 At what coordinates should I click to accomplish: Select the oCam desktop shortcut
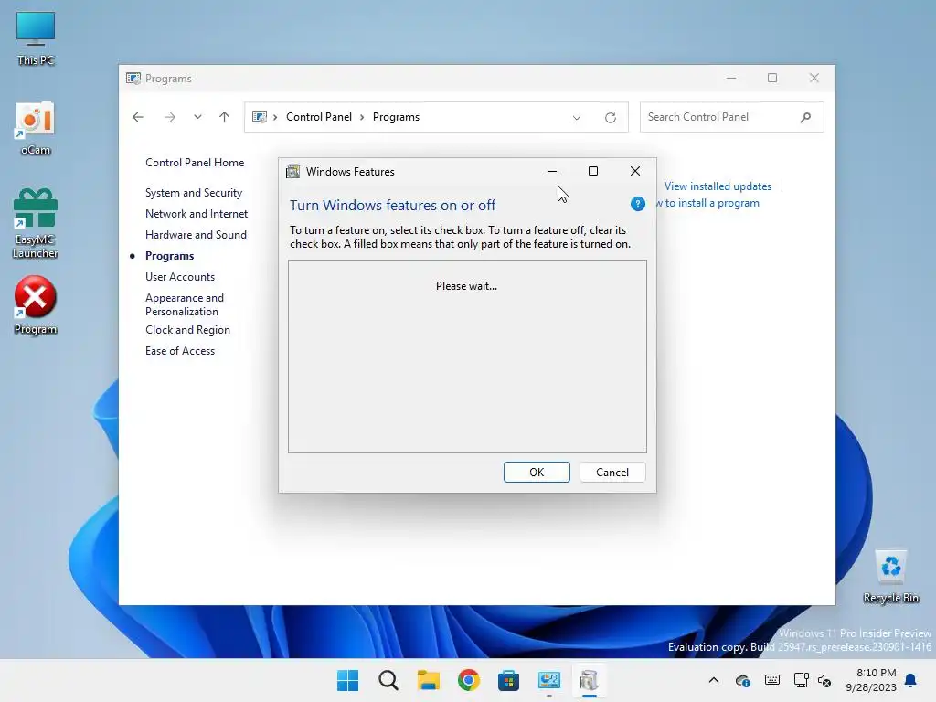36,129
